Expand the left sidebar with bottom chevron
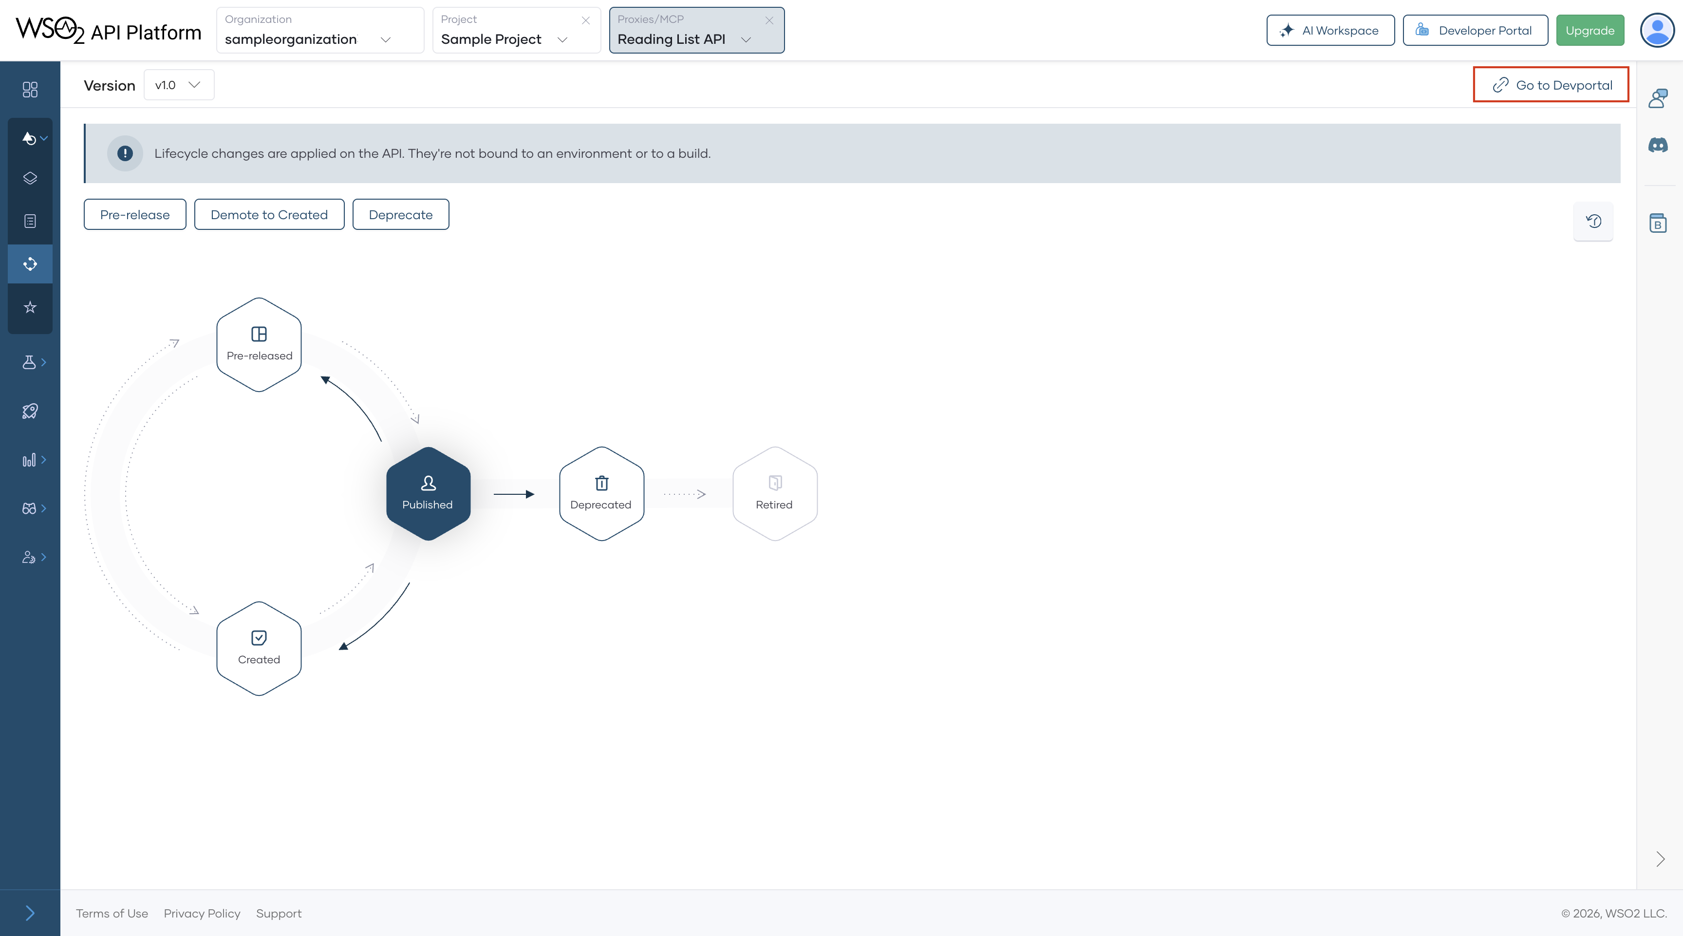1683x936 pixels. pyautogui.click(x=30, y=913)
